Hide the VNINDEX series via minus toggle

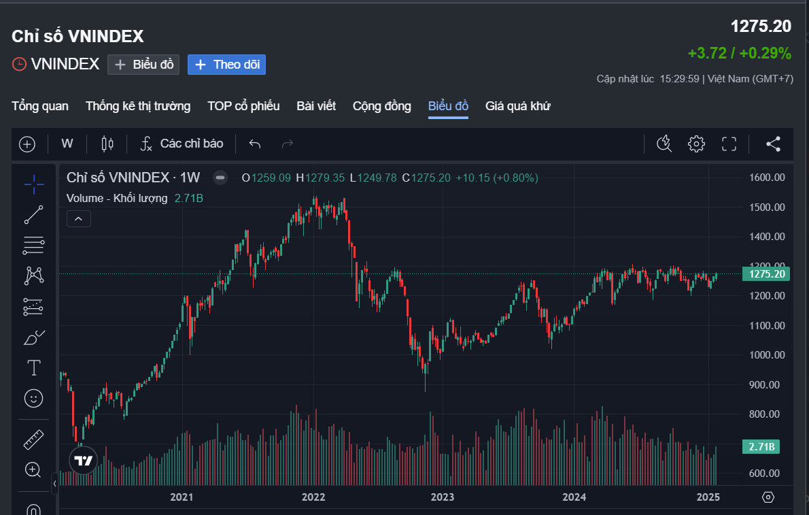tap(220, 177)
